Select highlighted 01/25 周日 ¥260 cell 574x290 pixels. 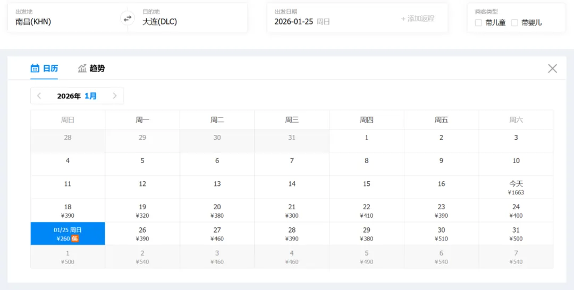coord(67,234)
